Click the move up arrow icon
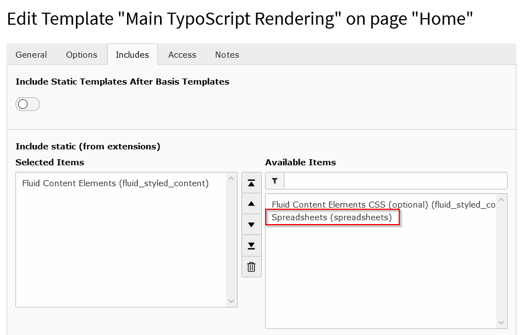The height and width of the screenshot is (335, 523). [251, 203]
